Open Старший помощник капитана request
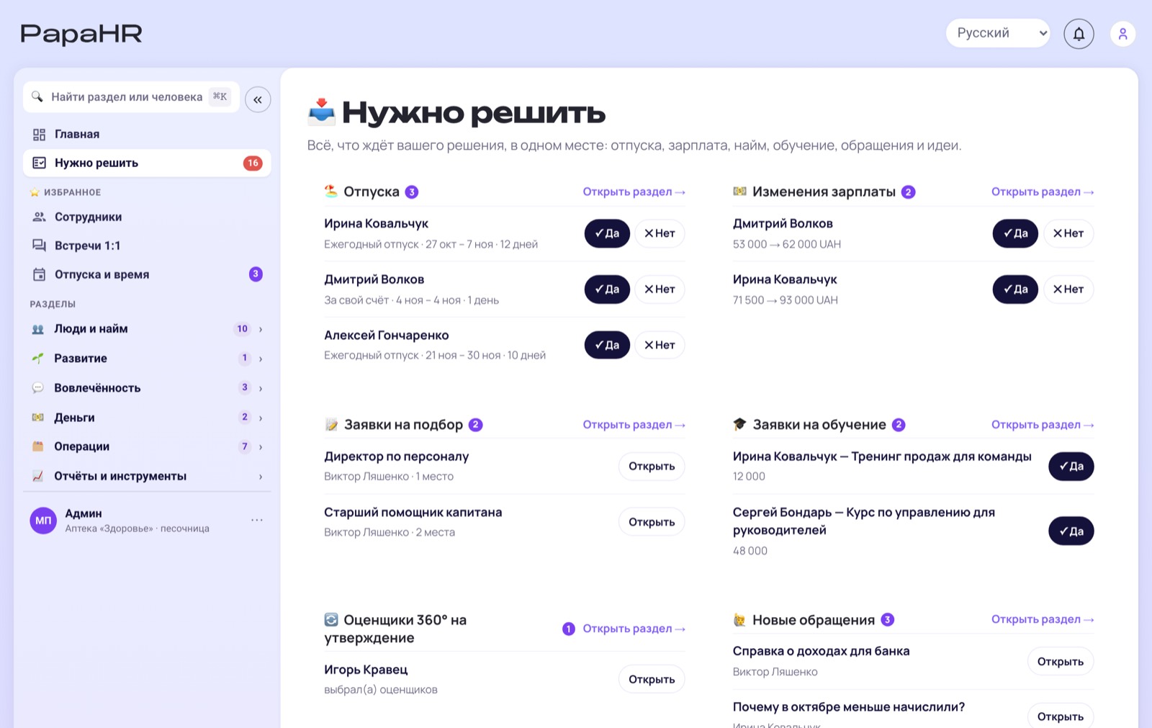Image resolution: width=1152 pixels, height=728 pixels. click(652, 522)
